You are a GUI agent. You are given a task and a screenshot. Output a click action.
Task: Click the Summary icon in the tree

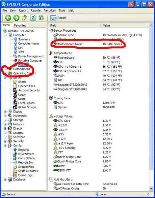point(15,39)
